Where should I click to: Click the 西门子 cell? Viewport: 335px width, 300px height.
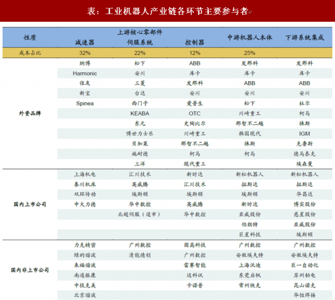(x=140, y=103)
